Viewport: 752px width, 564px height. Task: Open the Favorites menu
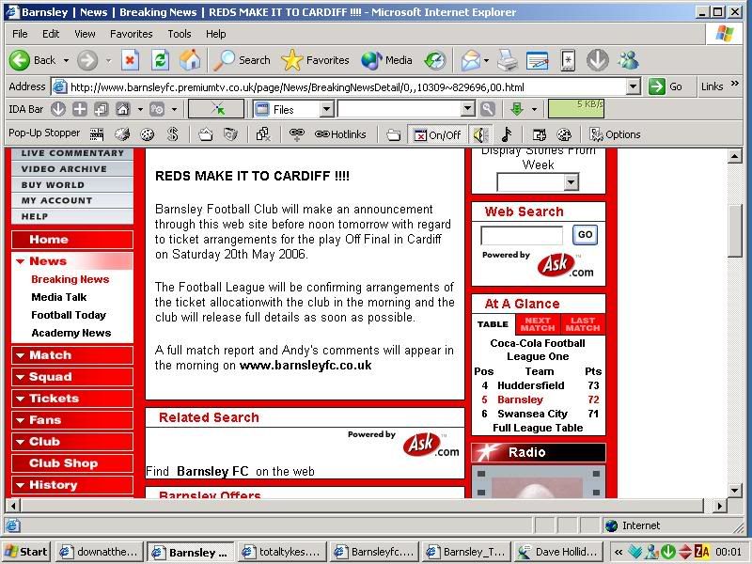tap(131, 34)
